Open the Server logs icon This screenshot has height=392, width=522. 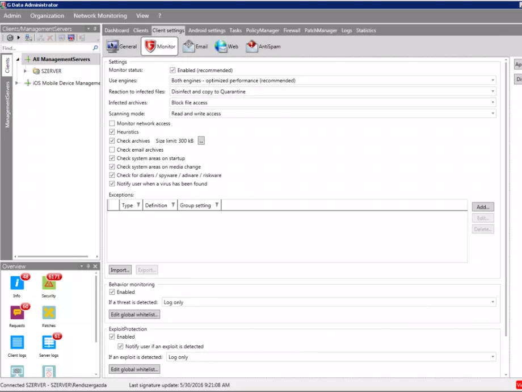[x=49, y=343]
